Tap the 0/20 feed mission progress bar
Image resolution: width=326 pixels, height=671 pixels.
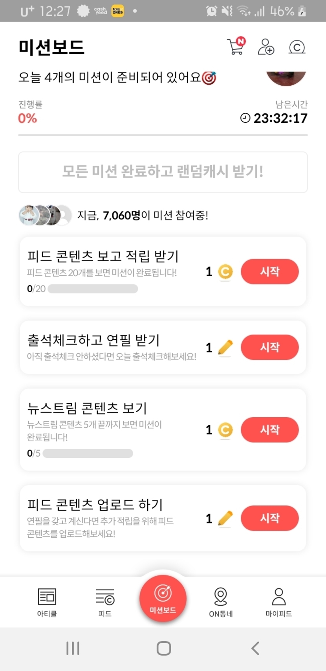93,289
